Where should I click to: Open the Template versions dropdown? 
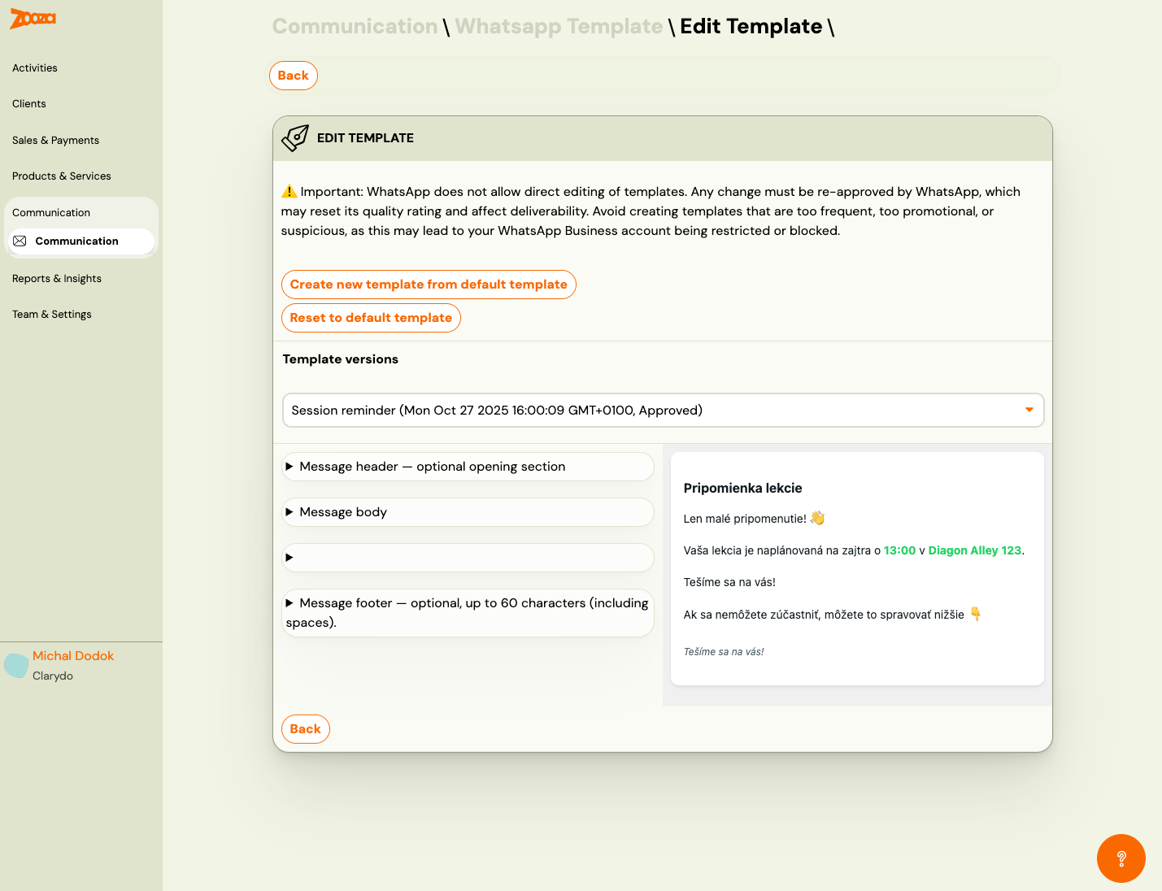pos(663,411)
